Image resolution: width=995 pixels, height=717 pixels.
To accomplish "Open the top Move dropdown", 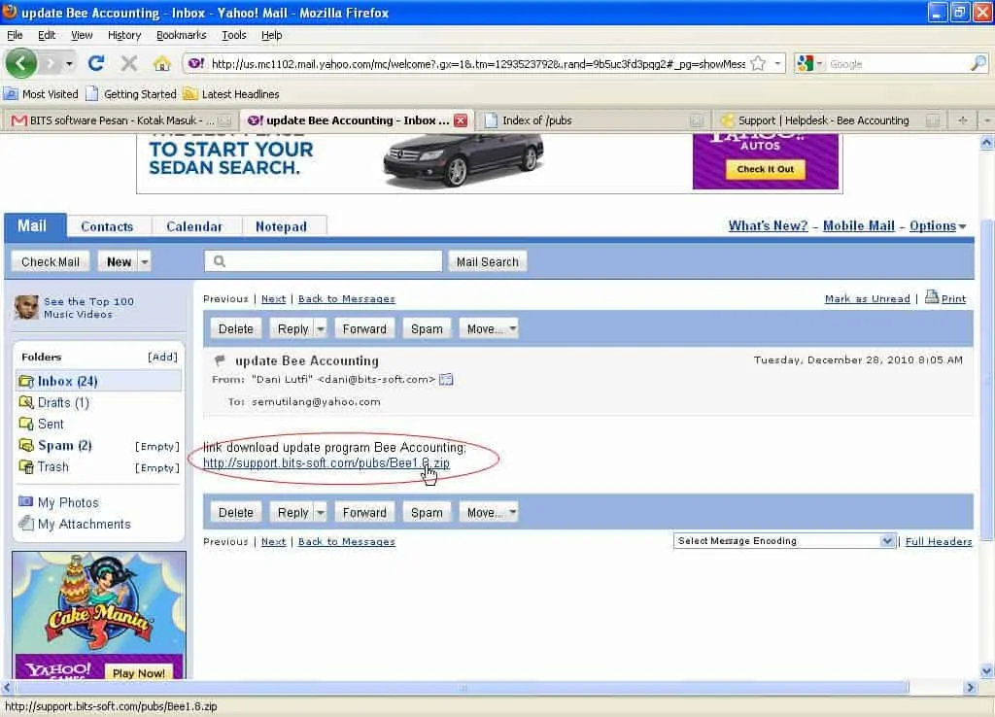I will 489,328.
